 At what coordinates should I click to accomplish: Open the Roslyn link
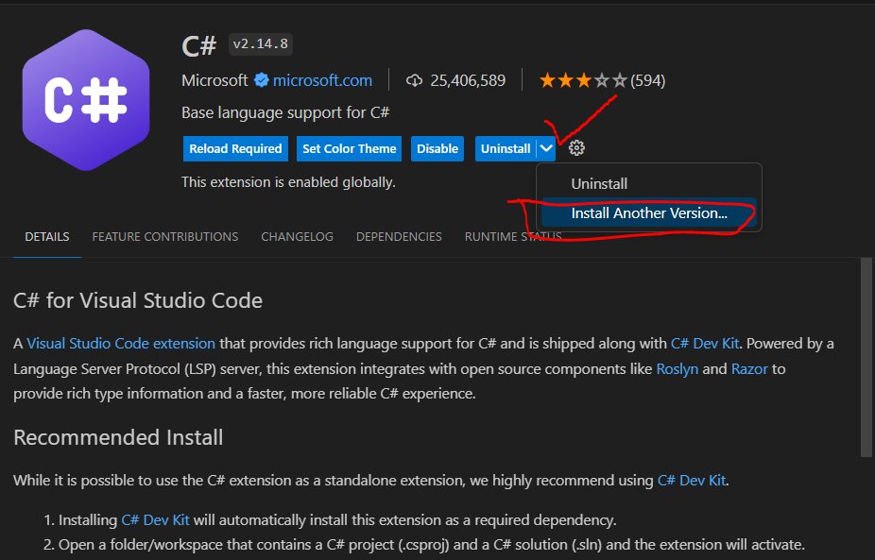pyautogui.click(x=677, y=368)
